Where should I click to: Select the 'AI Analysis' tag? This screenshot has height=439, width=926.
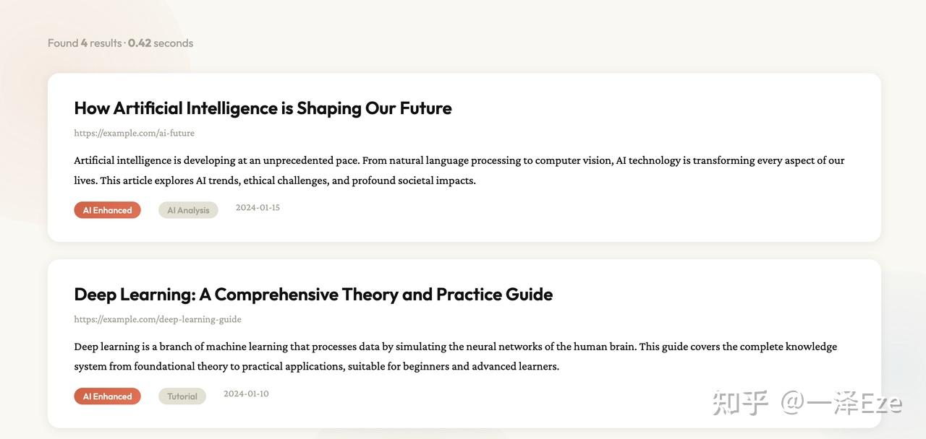tap(188, 210)
